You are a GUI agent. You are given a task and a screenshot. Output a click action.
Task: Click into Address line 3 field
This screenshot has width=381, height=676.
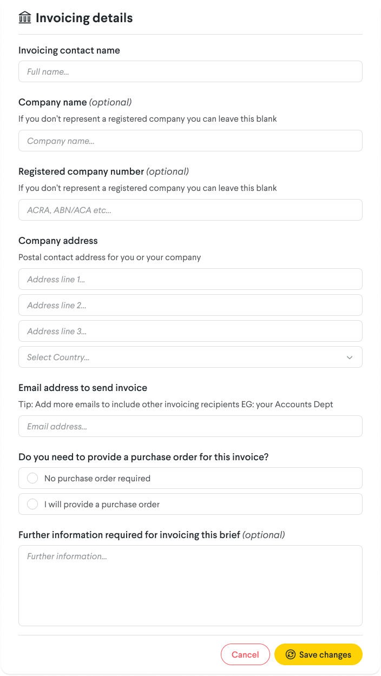[x=190, y=331]
